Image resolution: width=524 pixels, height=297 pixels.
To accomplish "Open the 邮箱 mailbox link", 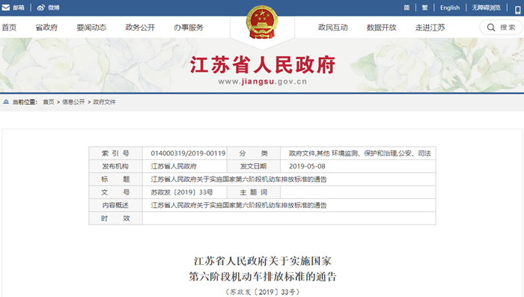I will (19, 7).
